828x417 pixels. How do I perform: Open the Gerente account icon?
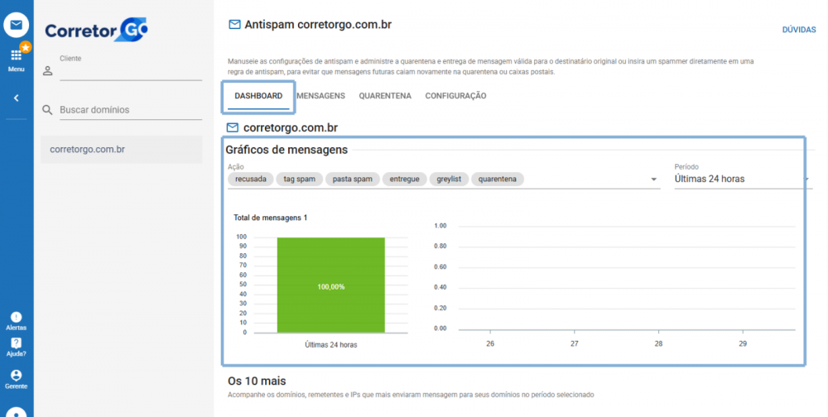point(17,375)
